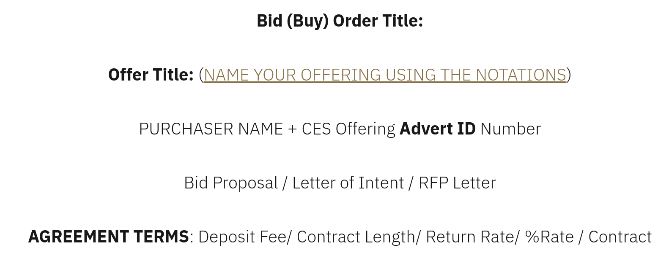Click the bold Offer Title label
This screenshot has width=669, height=269.
coord(151,75)
